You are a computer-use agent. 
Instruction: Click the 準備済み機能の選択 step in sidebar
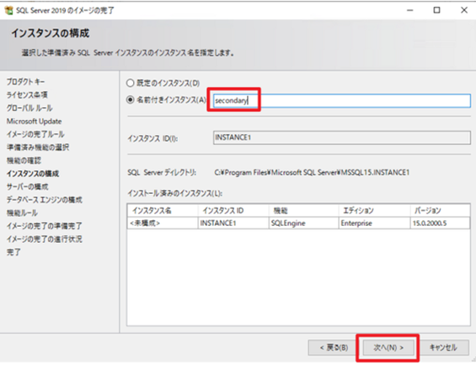pyautogui.click(x=38, y=147)
